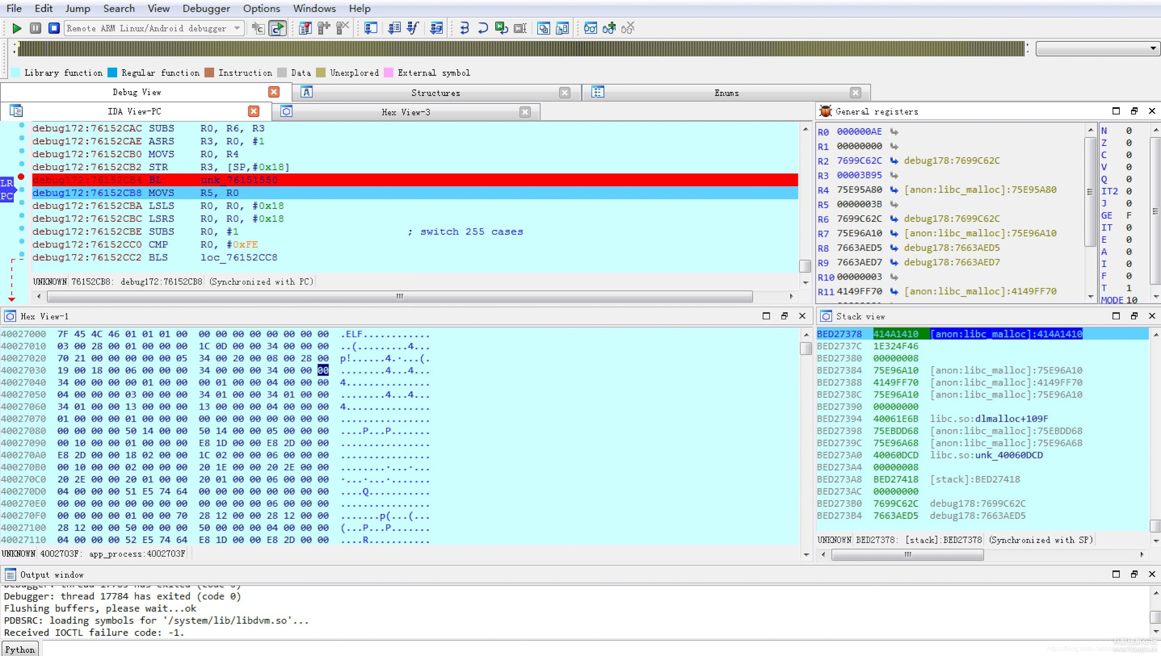
Task: Open the Debugger menu
Action: [x=206, y=8]
